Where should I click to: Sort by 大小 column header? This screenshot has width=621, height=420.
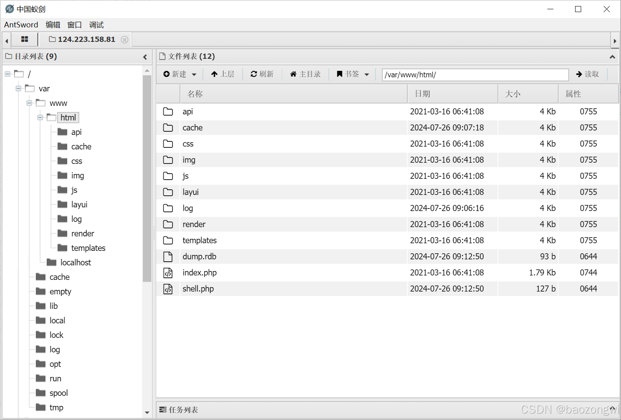[x=528, y=94]
